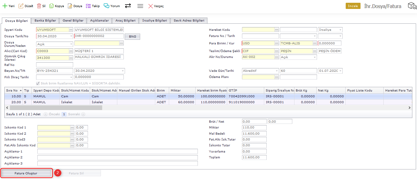Screen dimensions: 417x179
Task: Open the Dosya document icon
Action: (70, 6)
